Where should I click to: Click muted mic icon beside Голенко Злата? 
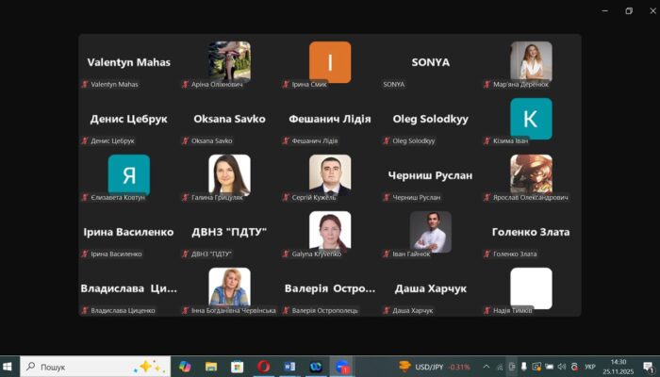click(487, 254)
